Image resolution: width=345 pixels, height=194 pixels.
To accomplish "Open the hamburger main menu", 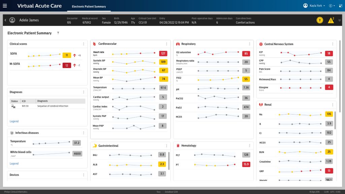I will pyautogui.click(x=5, y=6).
